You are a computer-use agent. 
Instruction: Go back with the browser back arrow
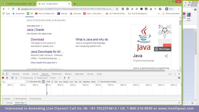4,9
